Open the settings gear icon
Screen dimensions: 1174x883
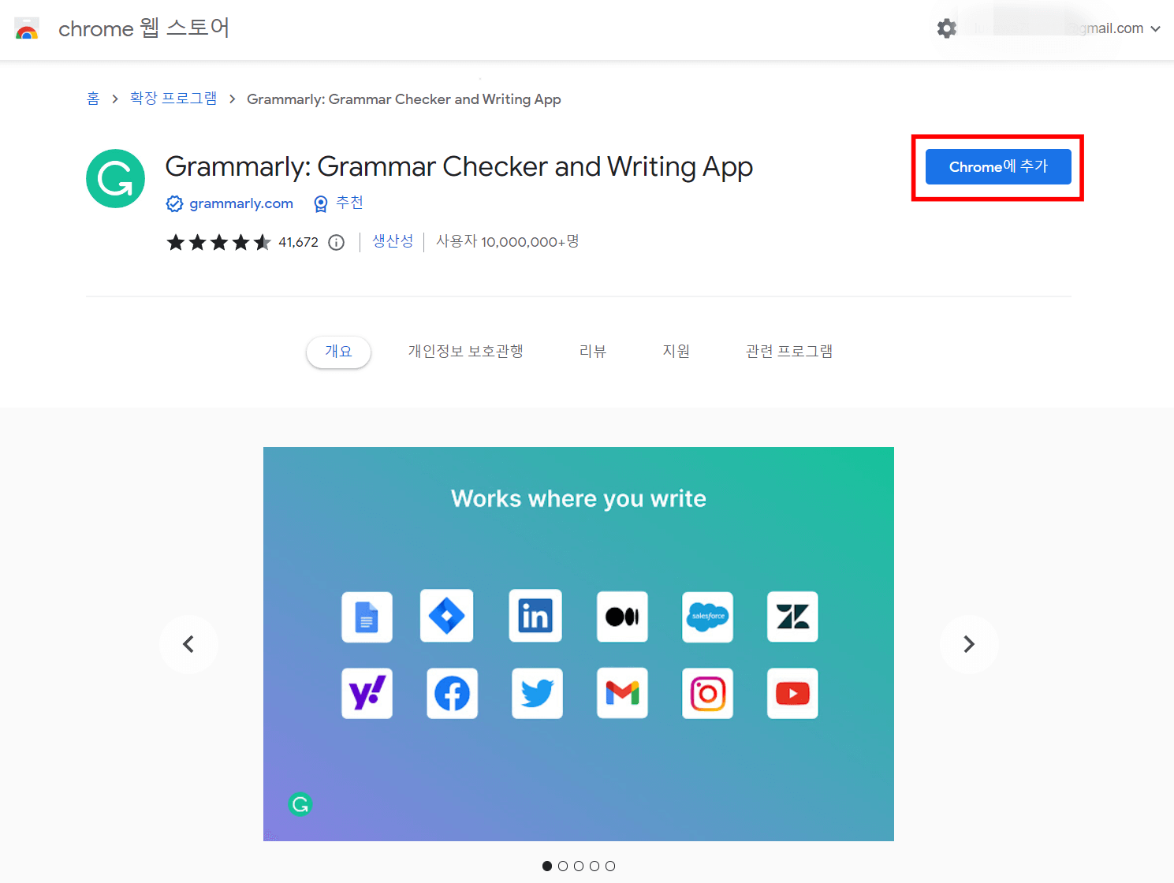(946, 28)
